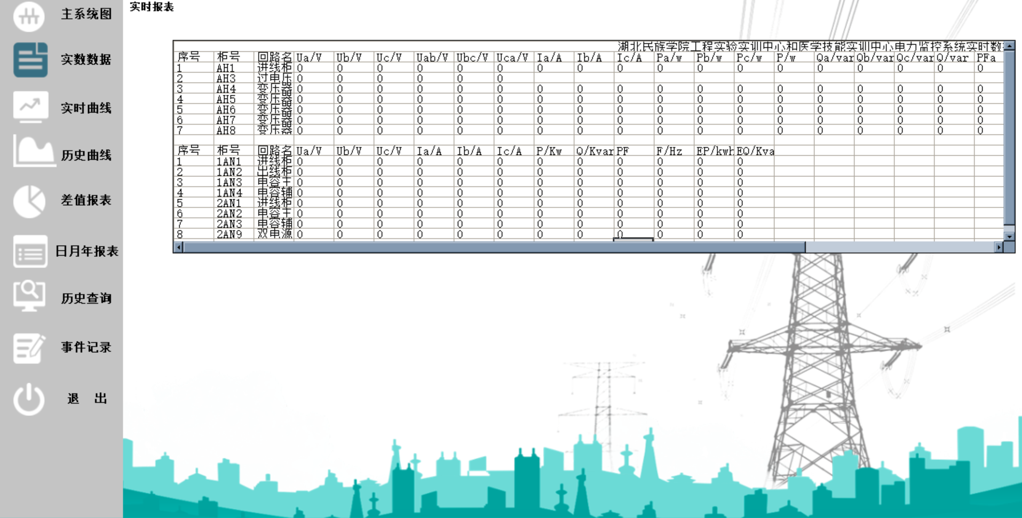Click the table scroll-down arrow

tap(1009, 237)
